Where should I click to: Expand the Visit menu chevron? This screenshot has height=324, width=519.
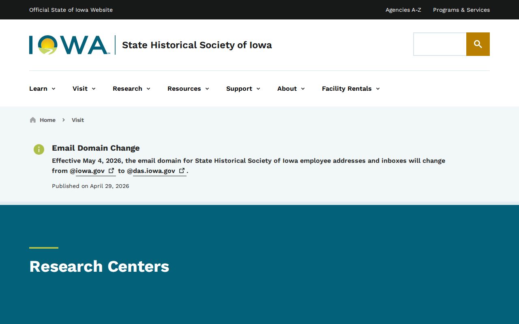click(94, 89)
